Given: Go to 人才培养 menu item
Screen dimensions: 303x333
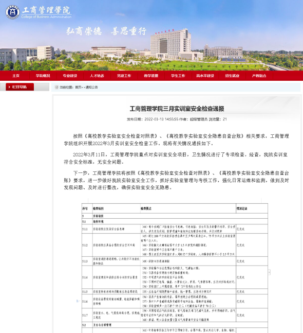Looking at the screenshot, I should click(x=97, y=76).
